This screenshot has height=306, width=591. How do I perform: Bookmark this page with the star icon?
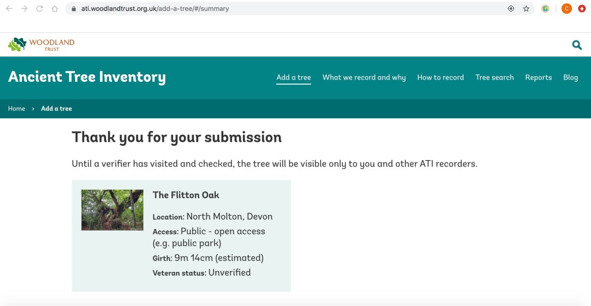click(x=526, y=9)
